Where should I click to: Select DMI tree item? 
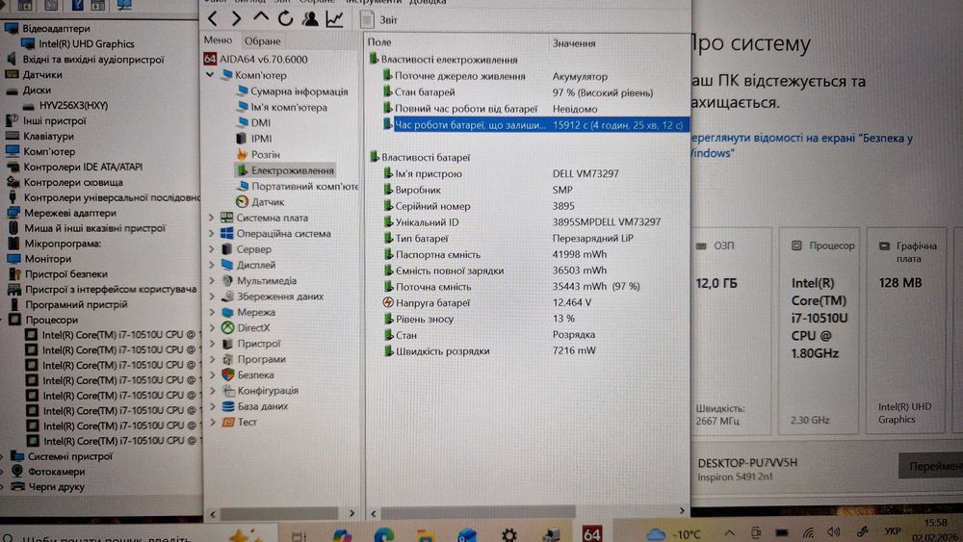(253, 123)
